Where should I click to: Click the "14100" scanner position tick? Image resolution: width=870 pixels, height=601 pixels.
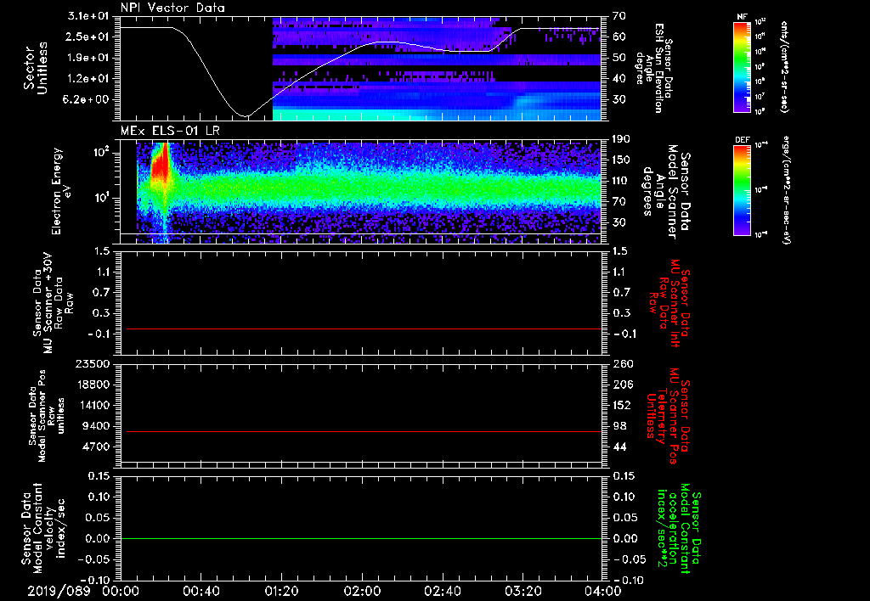pyautogui.click(x=93, y=405)
